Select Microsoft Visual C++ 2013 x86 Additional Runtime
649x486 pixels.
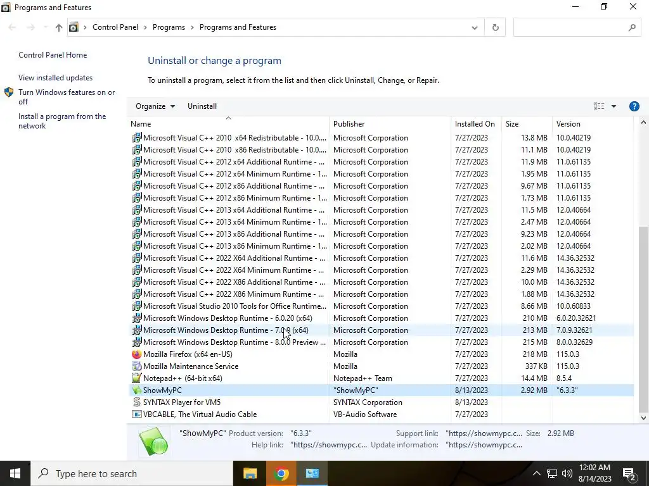coord(381,234)
